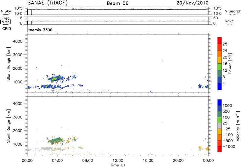Image resolution: width=241 pixels, height=167 pixels.
Task: Click the bright blue bottom power colorbar segment
Action: [x=220, y=87]
